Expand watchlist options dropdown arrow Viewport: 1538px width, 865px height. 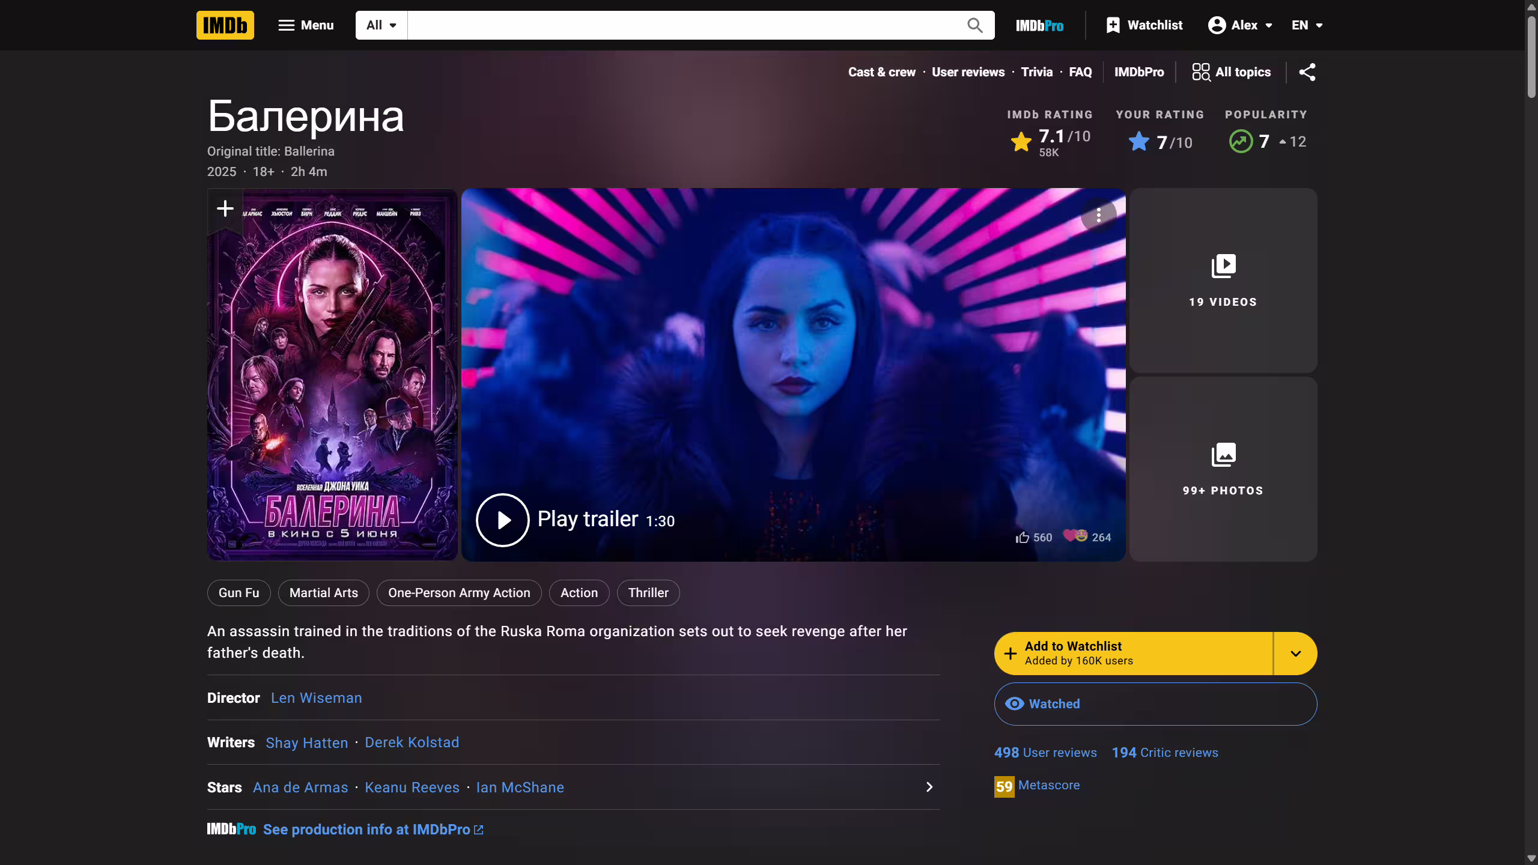(1296, 654)
